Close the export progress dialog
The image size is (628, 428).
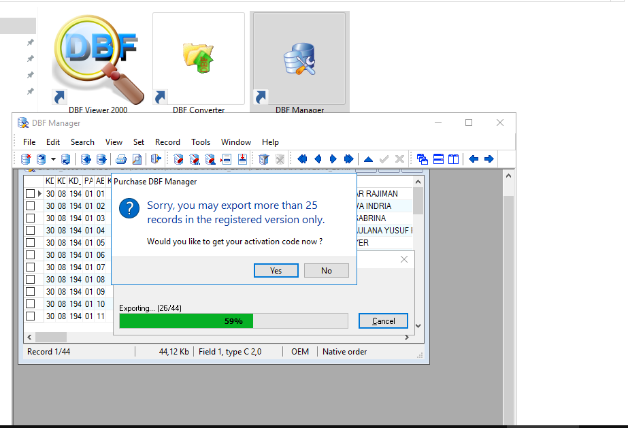pyautogui.click(x=404, y=259)
